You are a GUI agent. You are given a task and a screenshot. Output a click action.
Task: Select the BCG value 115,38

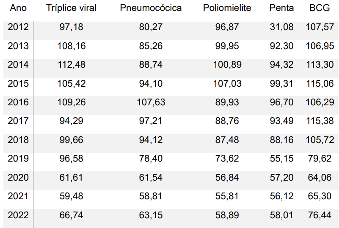320,121
